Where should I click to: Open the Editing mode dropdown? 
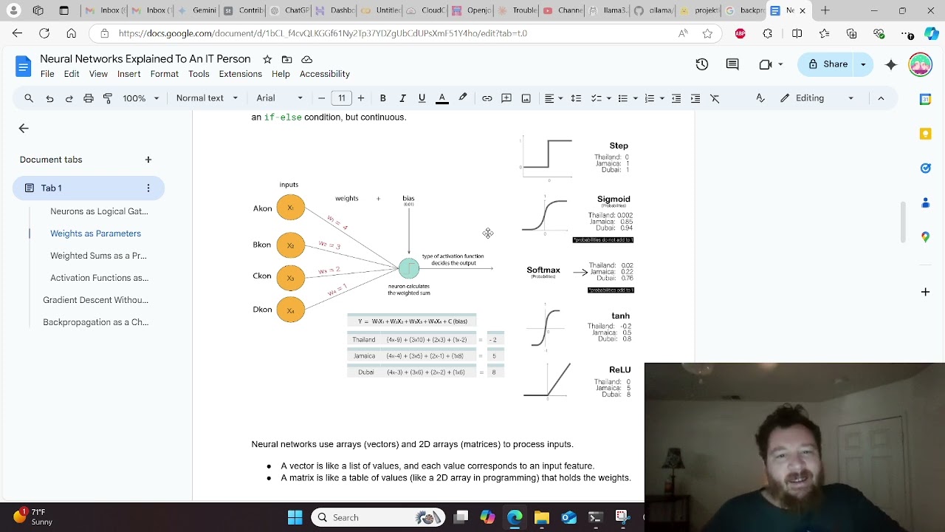(x=817, y=98)
